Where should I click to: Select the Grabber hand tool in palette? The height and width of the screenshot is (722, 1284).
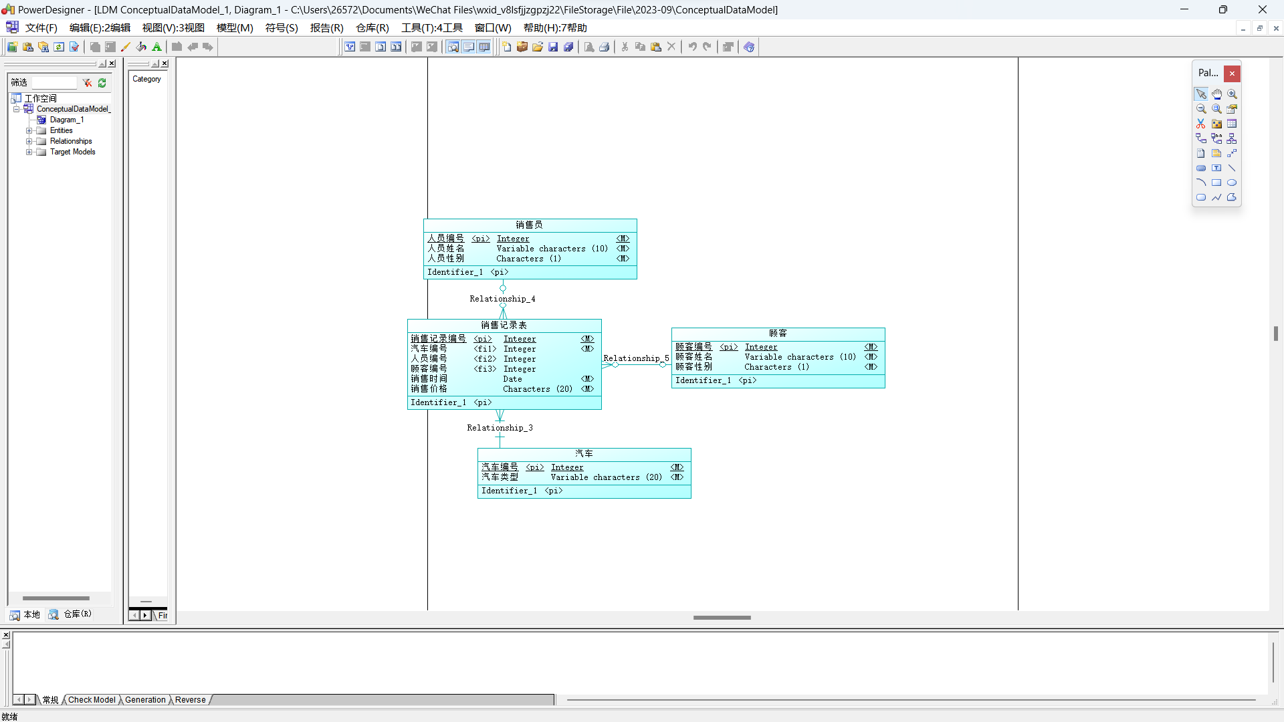1216,94
